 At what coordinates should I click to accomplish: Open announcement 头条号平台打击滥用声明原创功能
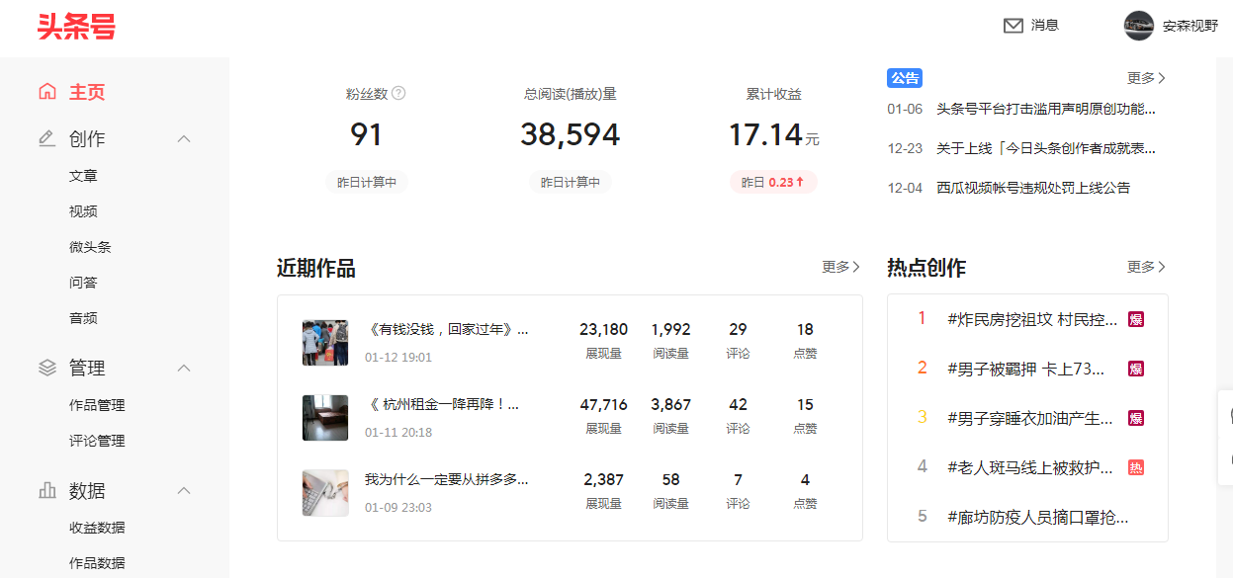coord(1046,109)
